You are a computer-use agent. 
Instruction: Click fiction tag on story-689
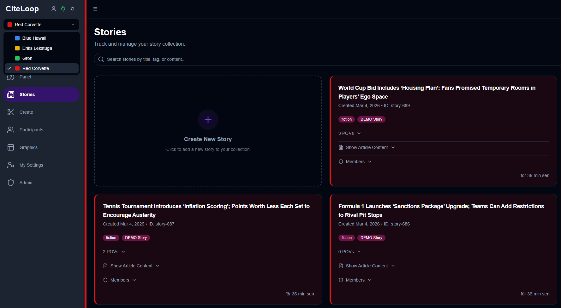pos(347,119)
